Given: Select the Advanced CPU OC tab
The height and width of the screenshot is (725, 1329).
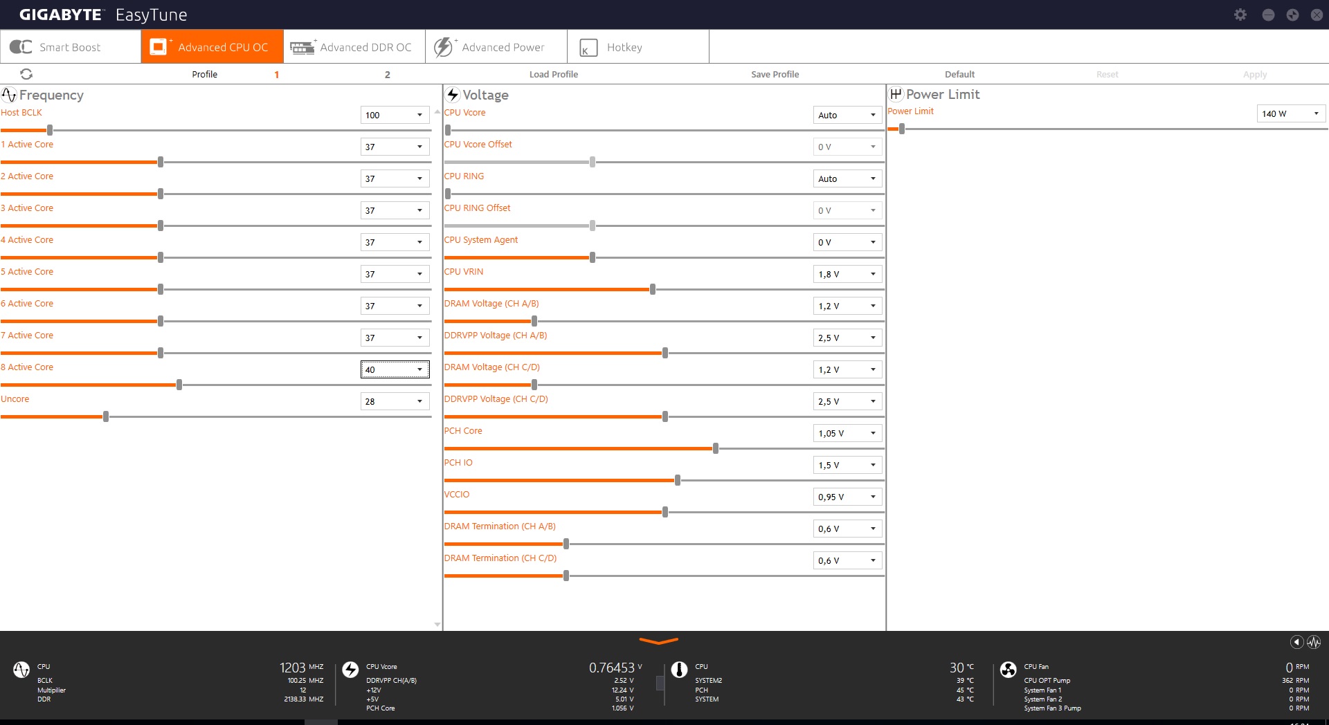Looking at the screenshot, I should (213, 46).
